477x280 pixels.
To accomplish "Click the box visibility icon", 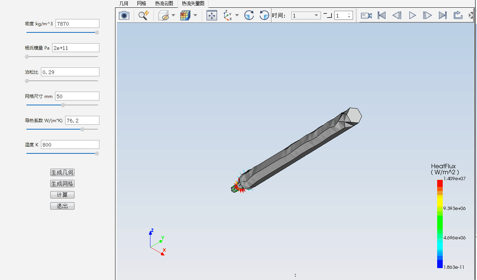I will [164, 15].
